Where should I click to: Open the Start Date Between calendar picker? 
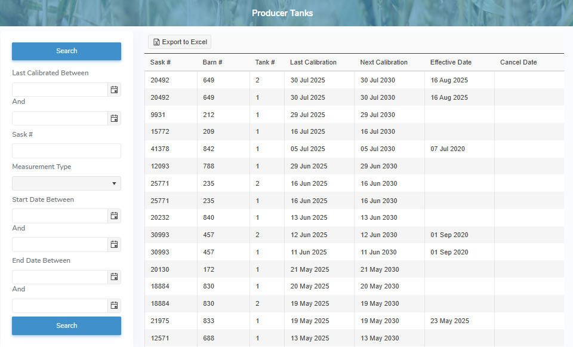pyautogui.click(x=114, y=216)
